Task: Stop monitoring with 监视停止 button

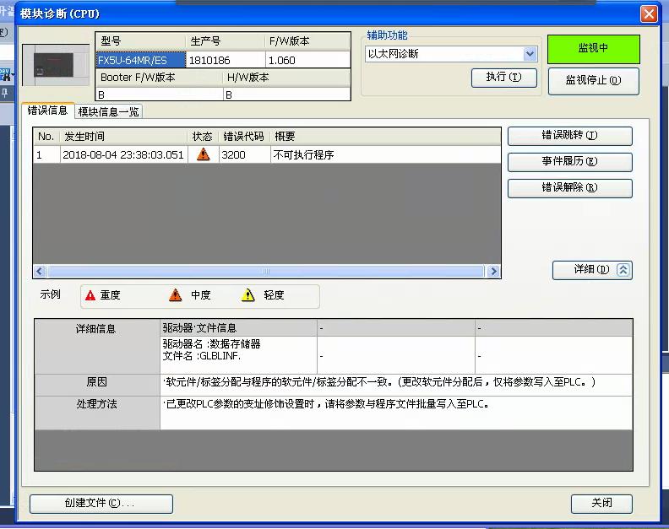Action: tap(593, 81)
